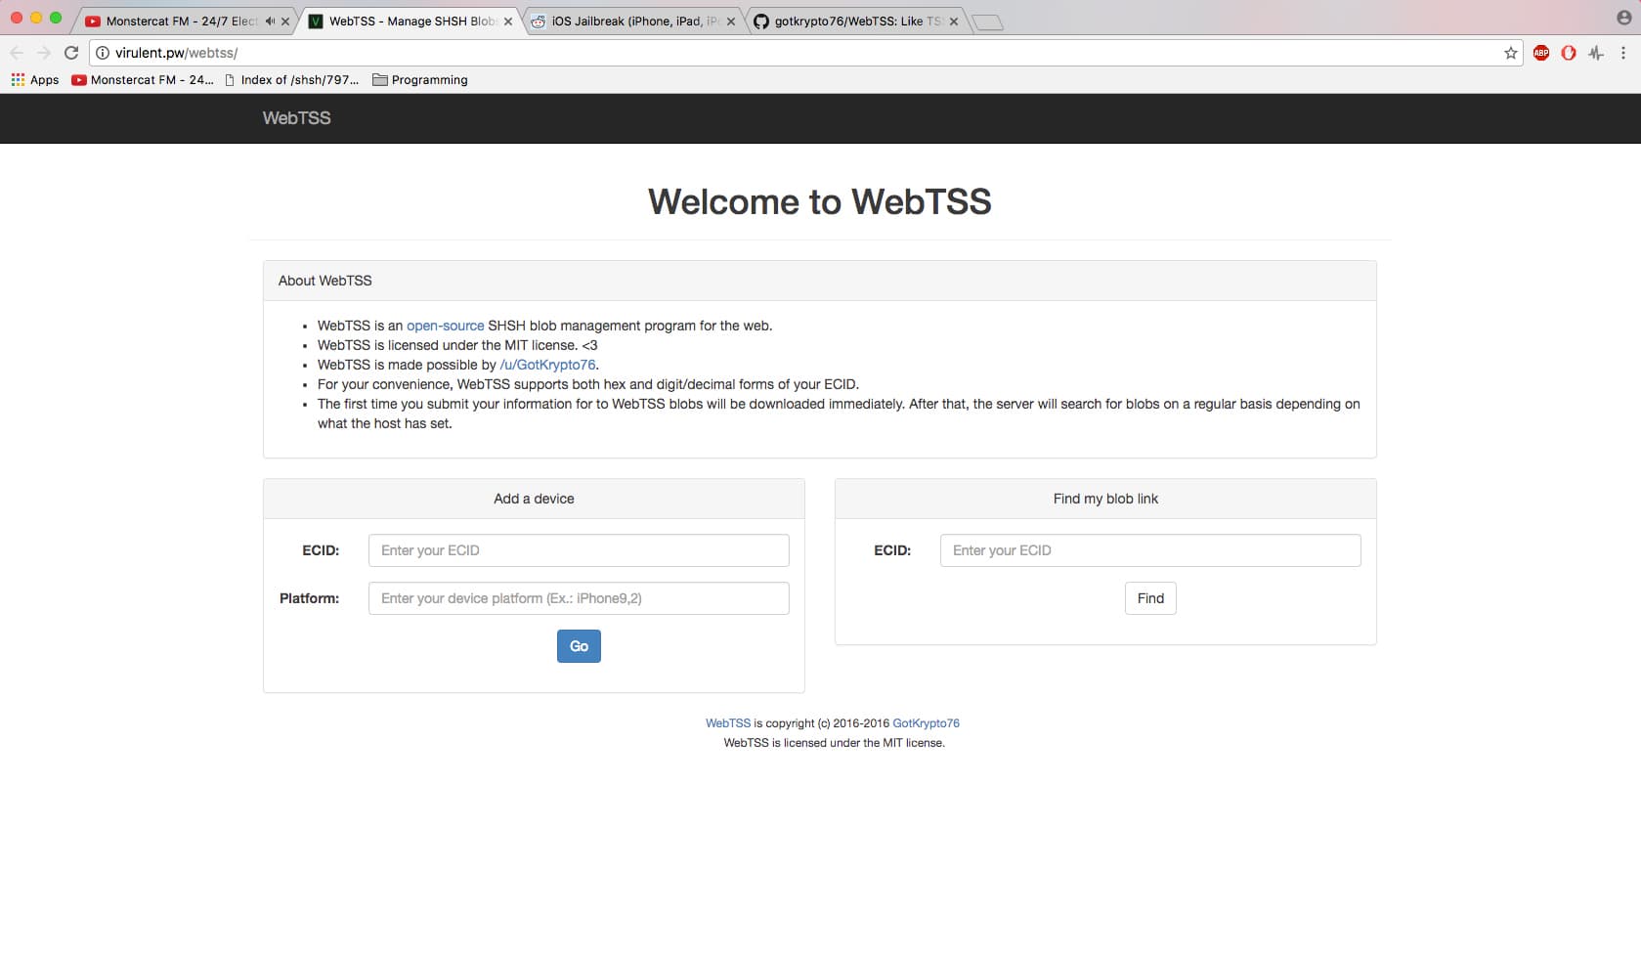This screenshot has height=960, width=1641.
Task: Bookmark this page with the star icon
Action: [x=1509, y=53]
